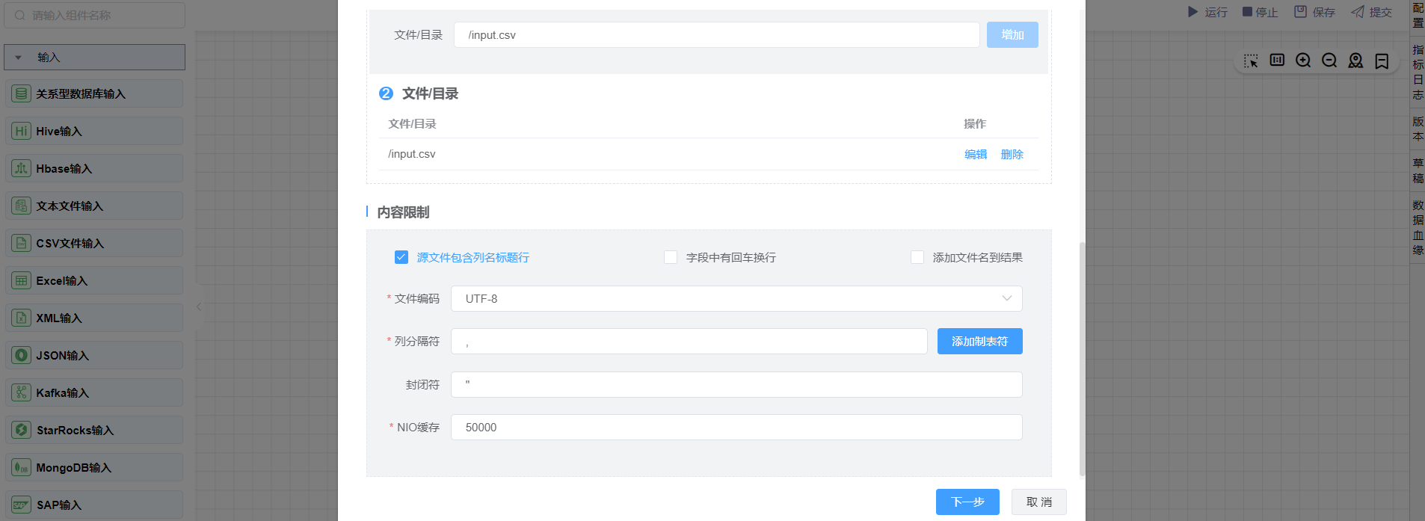Click 删除 link for /input.csv row
This screenshot has height=521, width=1425.
click(x=1012, y=154)
